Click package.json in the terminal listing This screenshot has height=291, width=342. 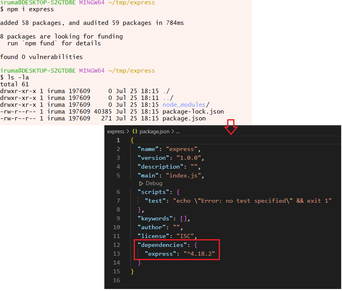pos(184,118)
